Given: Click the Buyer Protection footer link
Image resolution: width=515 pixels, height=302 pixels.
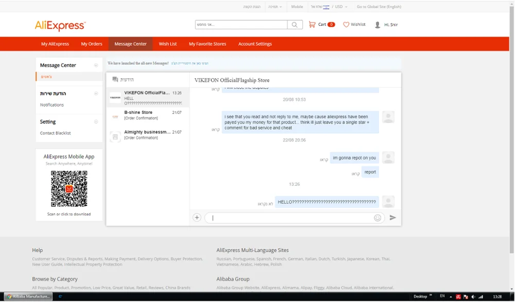Looking at the screenshot, I should tap(186, 259).
